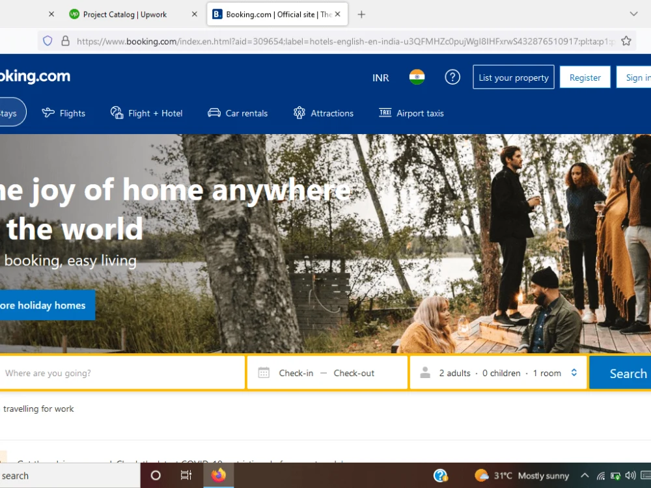Switch to the Project Catalog Upwork tab
Image resolution: width=651 pixels, height=488 pixels.
tap(124, 14)
